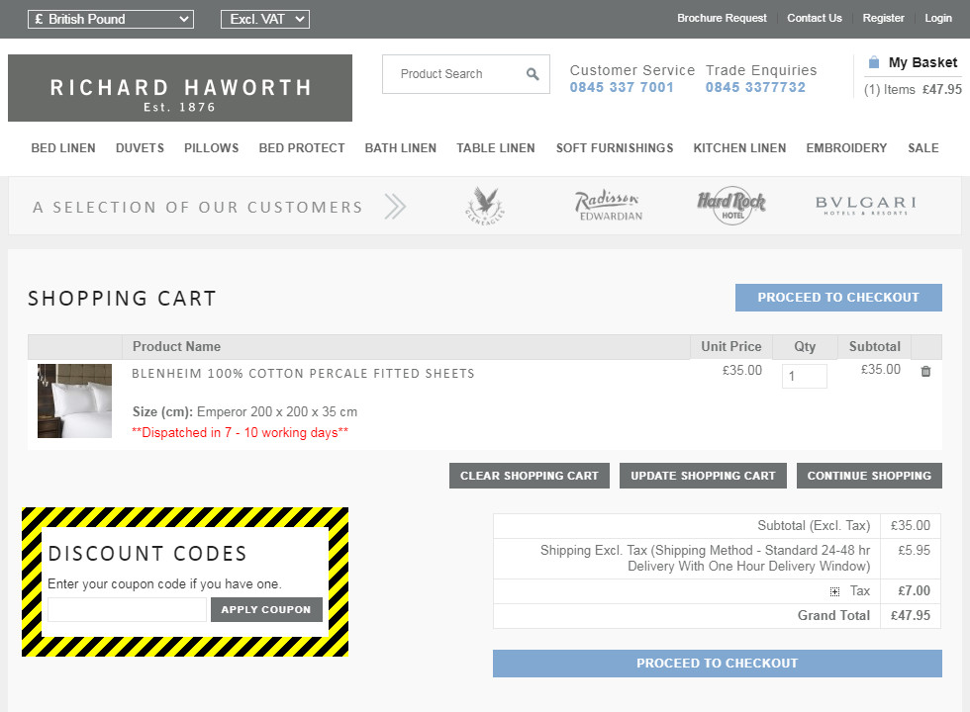Click the Bvlgari Hotels logo

(x=865, y=206)
